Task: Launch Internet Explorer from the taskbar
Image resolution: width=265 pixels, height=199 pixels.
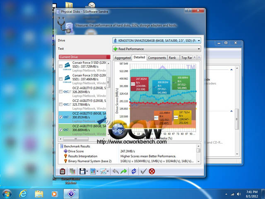Action: (23, 194)
